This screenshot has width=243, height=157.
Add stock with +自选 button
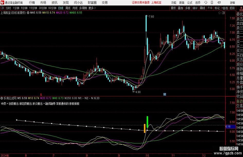coord(224,8)
